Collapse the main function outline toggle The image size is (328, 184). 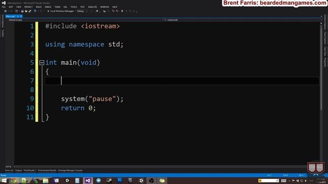(42, 62)
